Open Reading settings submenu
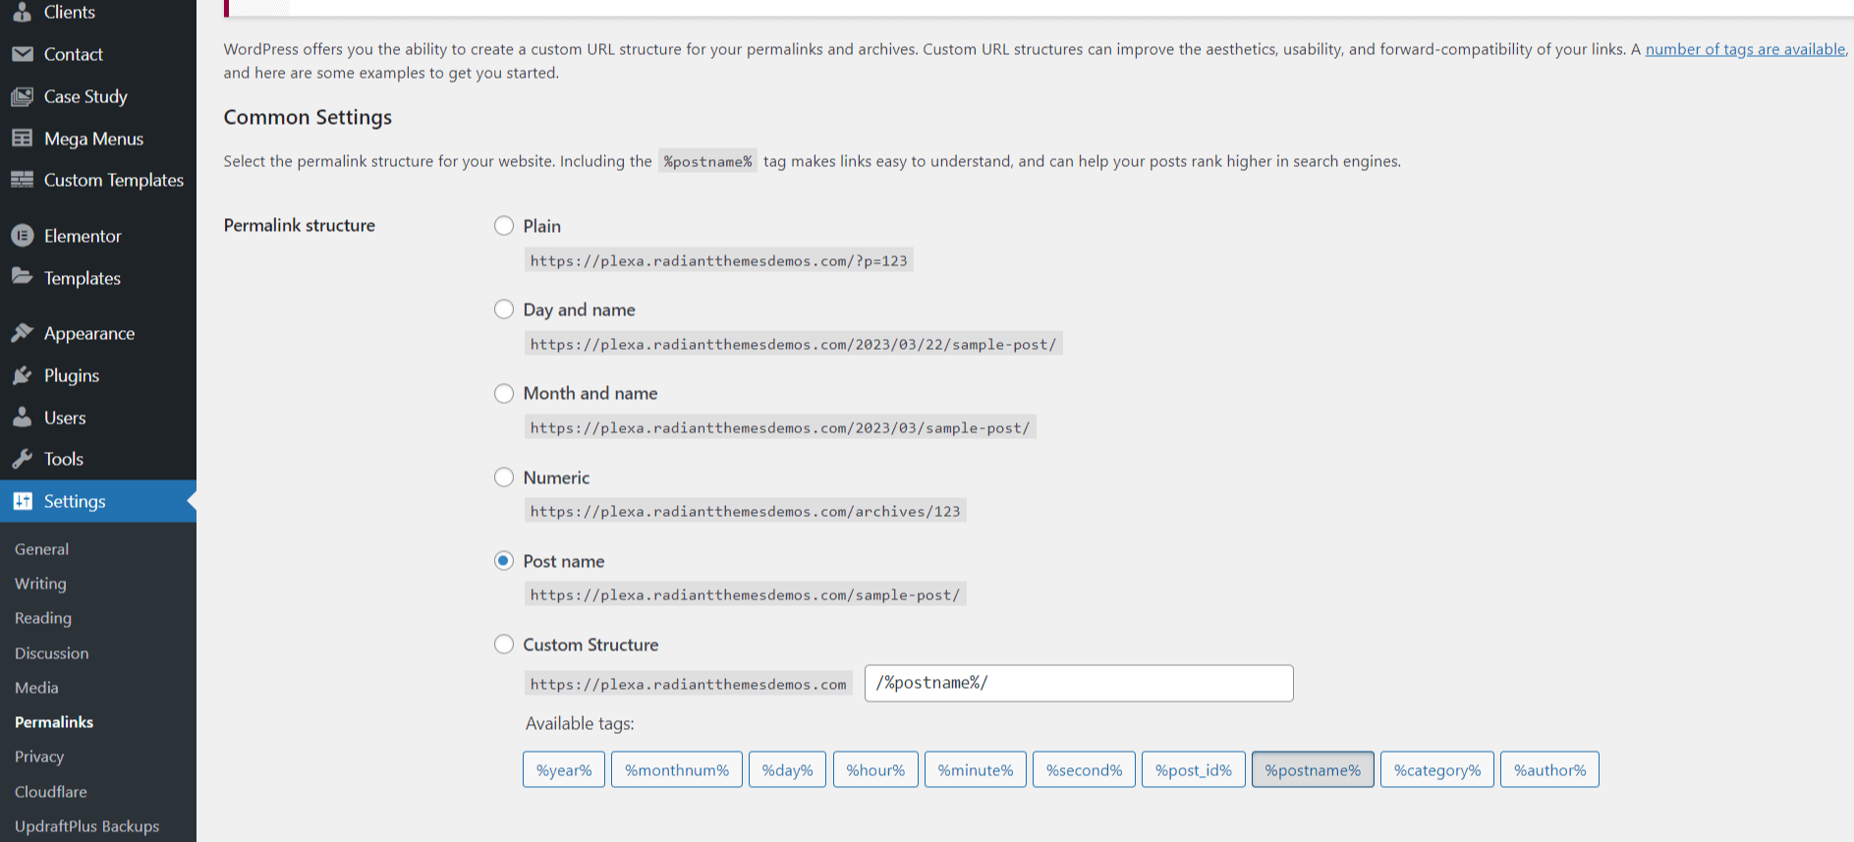This screenshot has width=1854, height=842. tap(43, 618)
